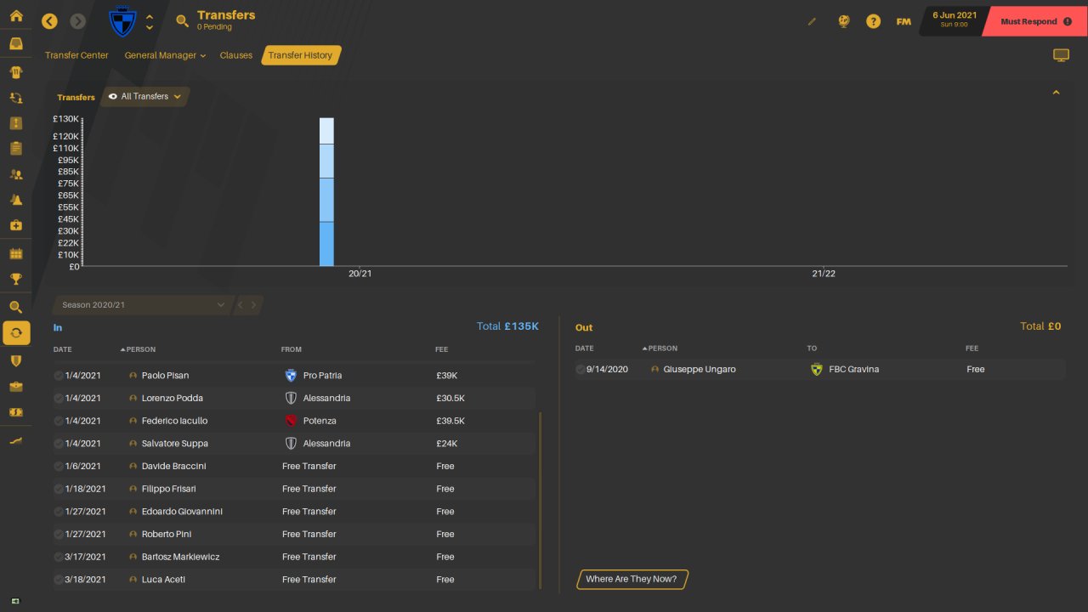Open the Inbox tray icon

tap(16, 44)
